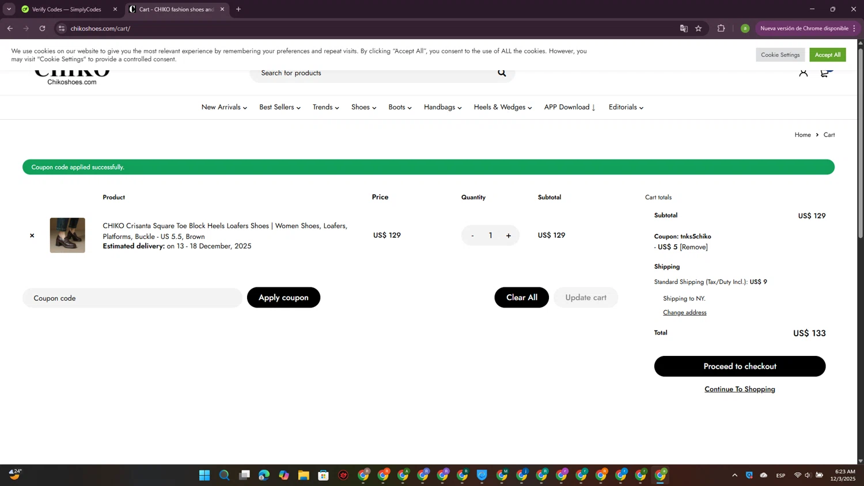Open Windows taskbar Search
The width and height of the screenshot is (864, 486).
click(224, 475)
